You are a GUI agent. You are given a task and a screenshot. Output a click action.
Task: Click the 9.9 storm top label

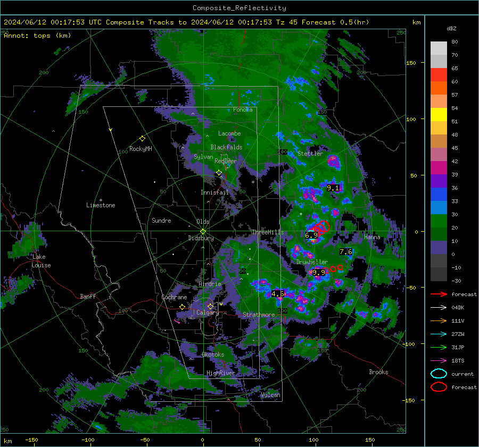click(x=319, y=273)
